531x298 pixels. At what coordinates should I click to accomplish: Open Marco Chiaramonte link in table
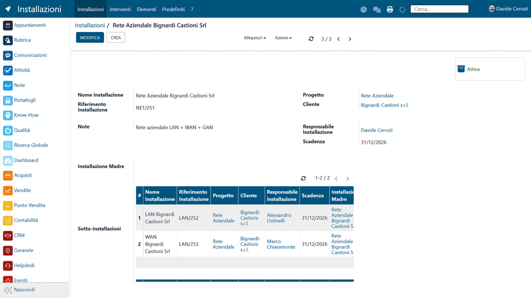pos(281,244)
